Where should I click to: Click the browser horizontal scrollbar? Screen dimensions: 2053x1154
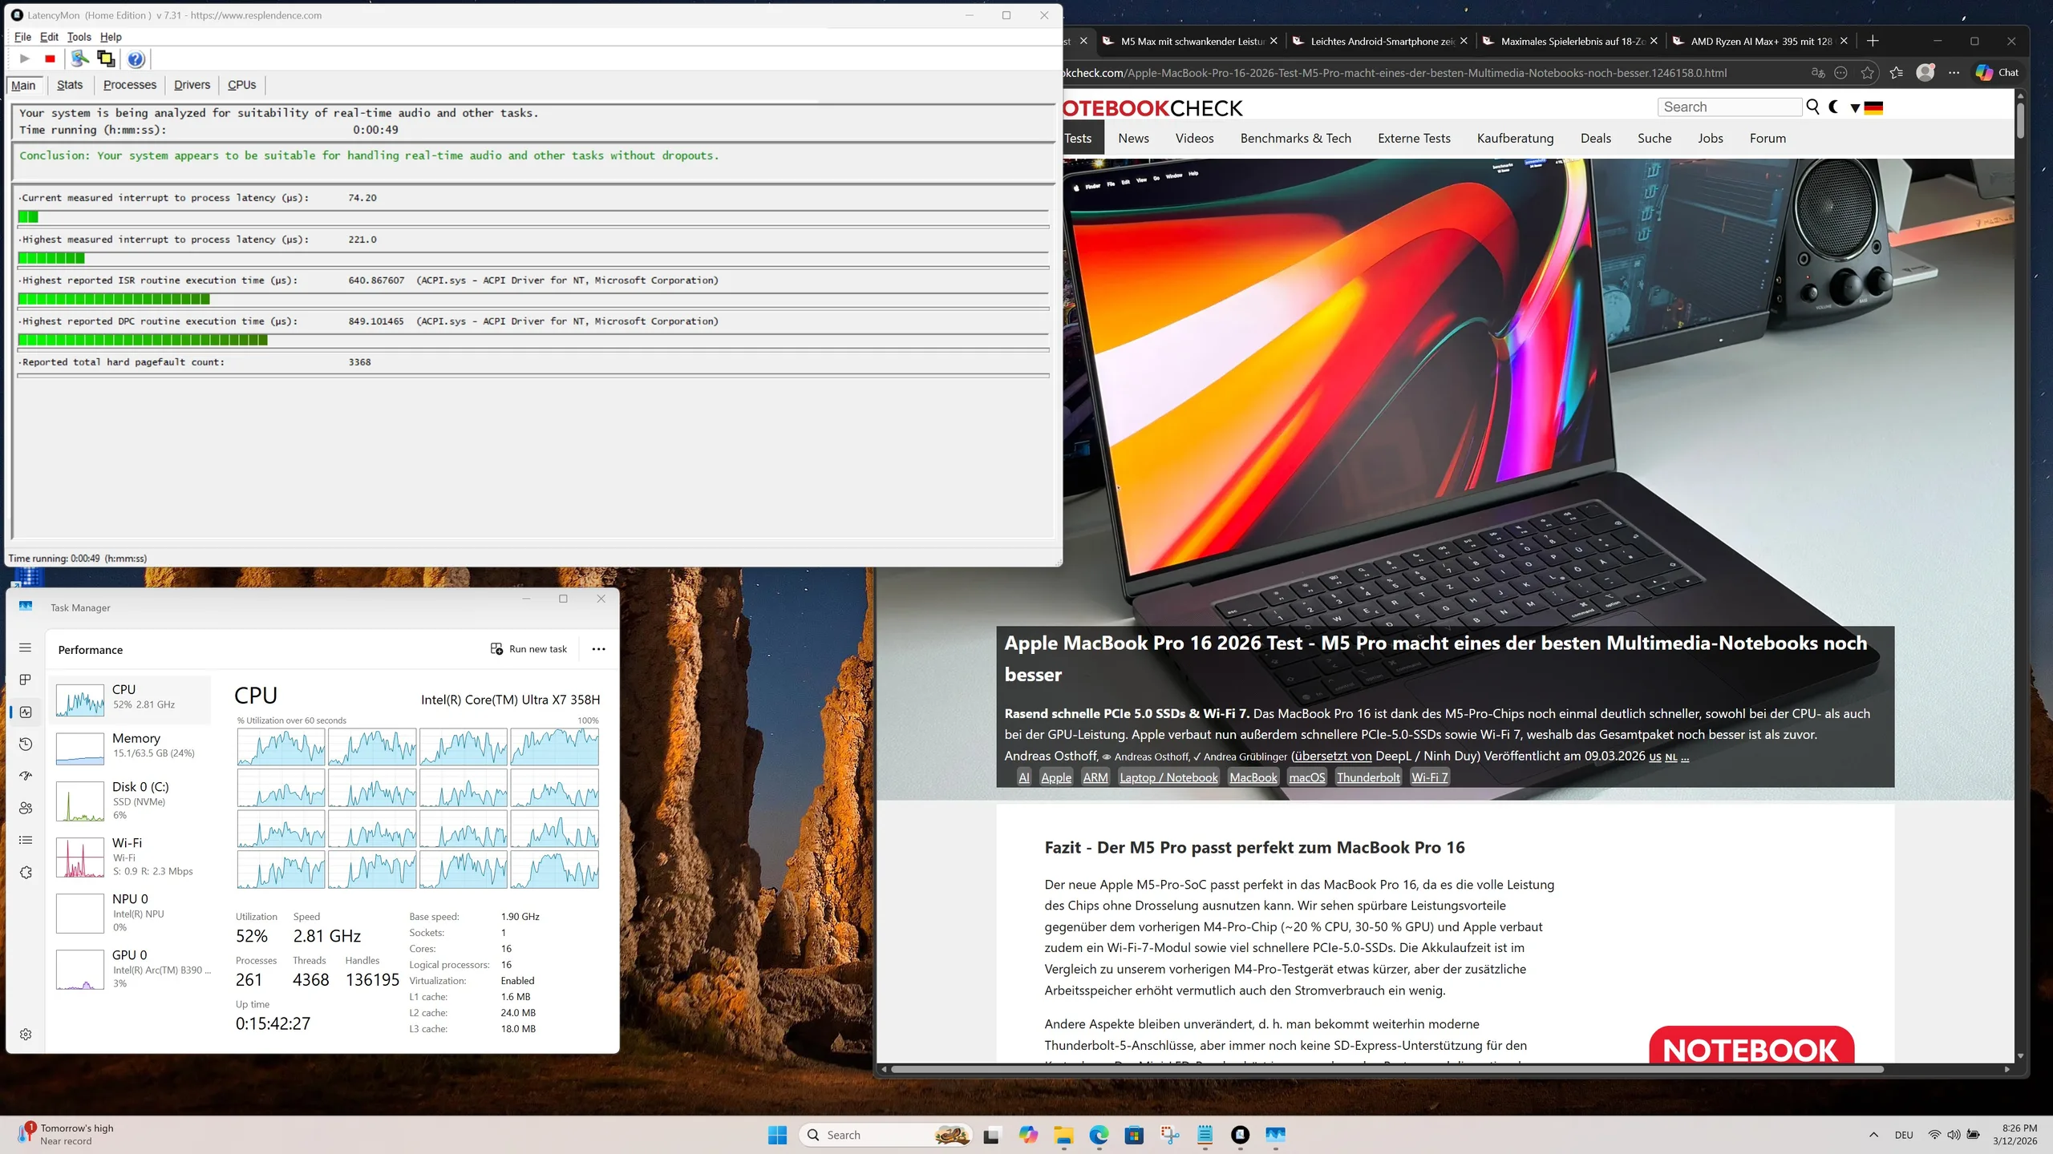pos(1387,1069)
